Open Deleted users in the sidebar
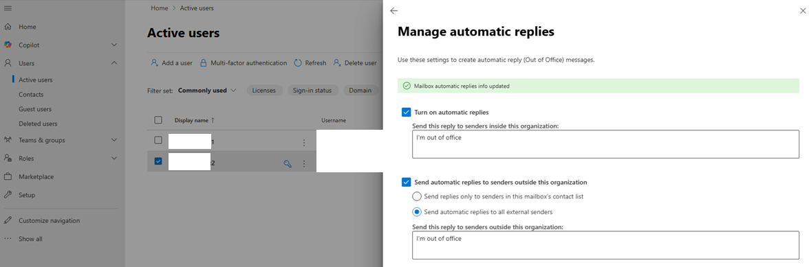 pos(38,124)
